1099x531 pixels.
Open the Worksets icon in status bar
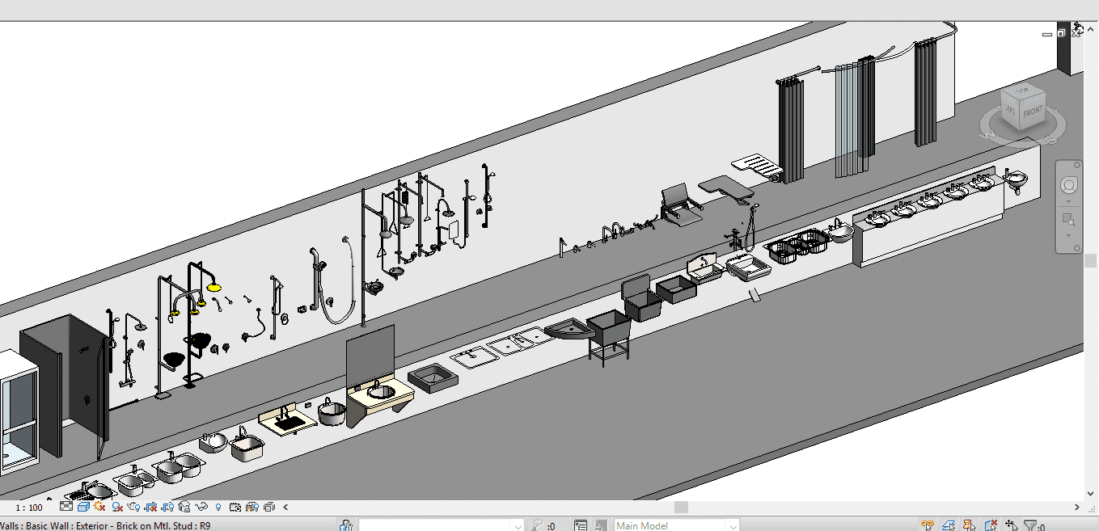(x=346, y=525)
